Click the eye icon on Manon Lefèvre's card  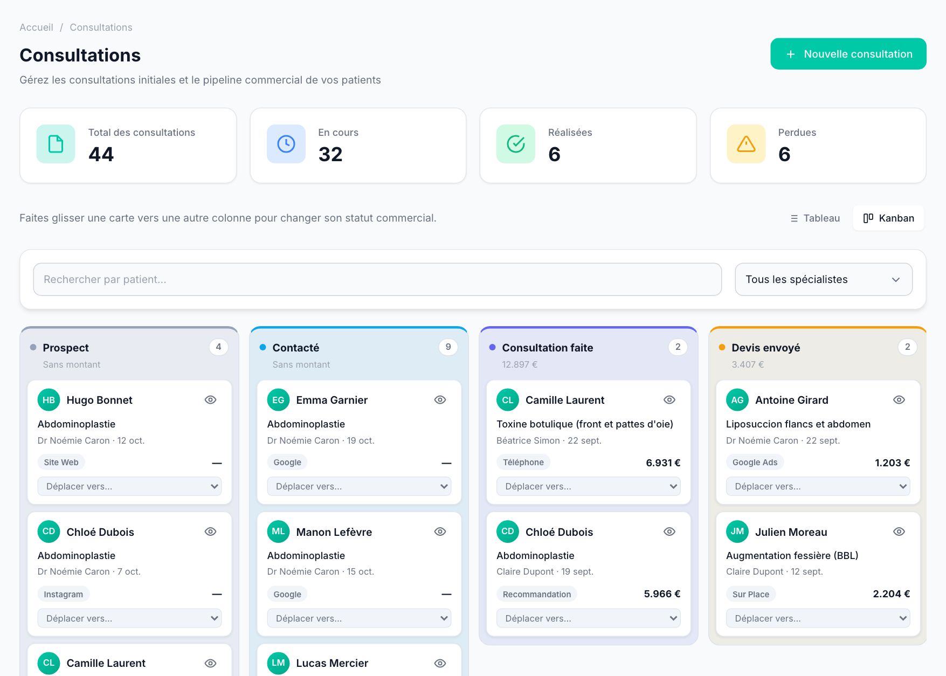440,532
